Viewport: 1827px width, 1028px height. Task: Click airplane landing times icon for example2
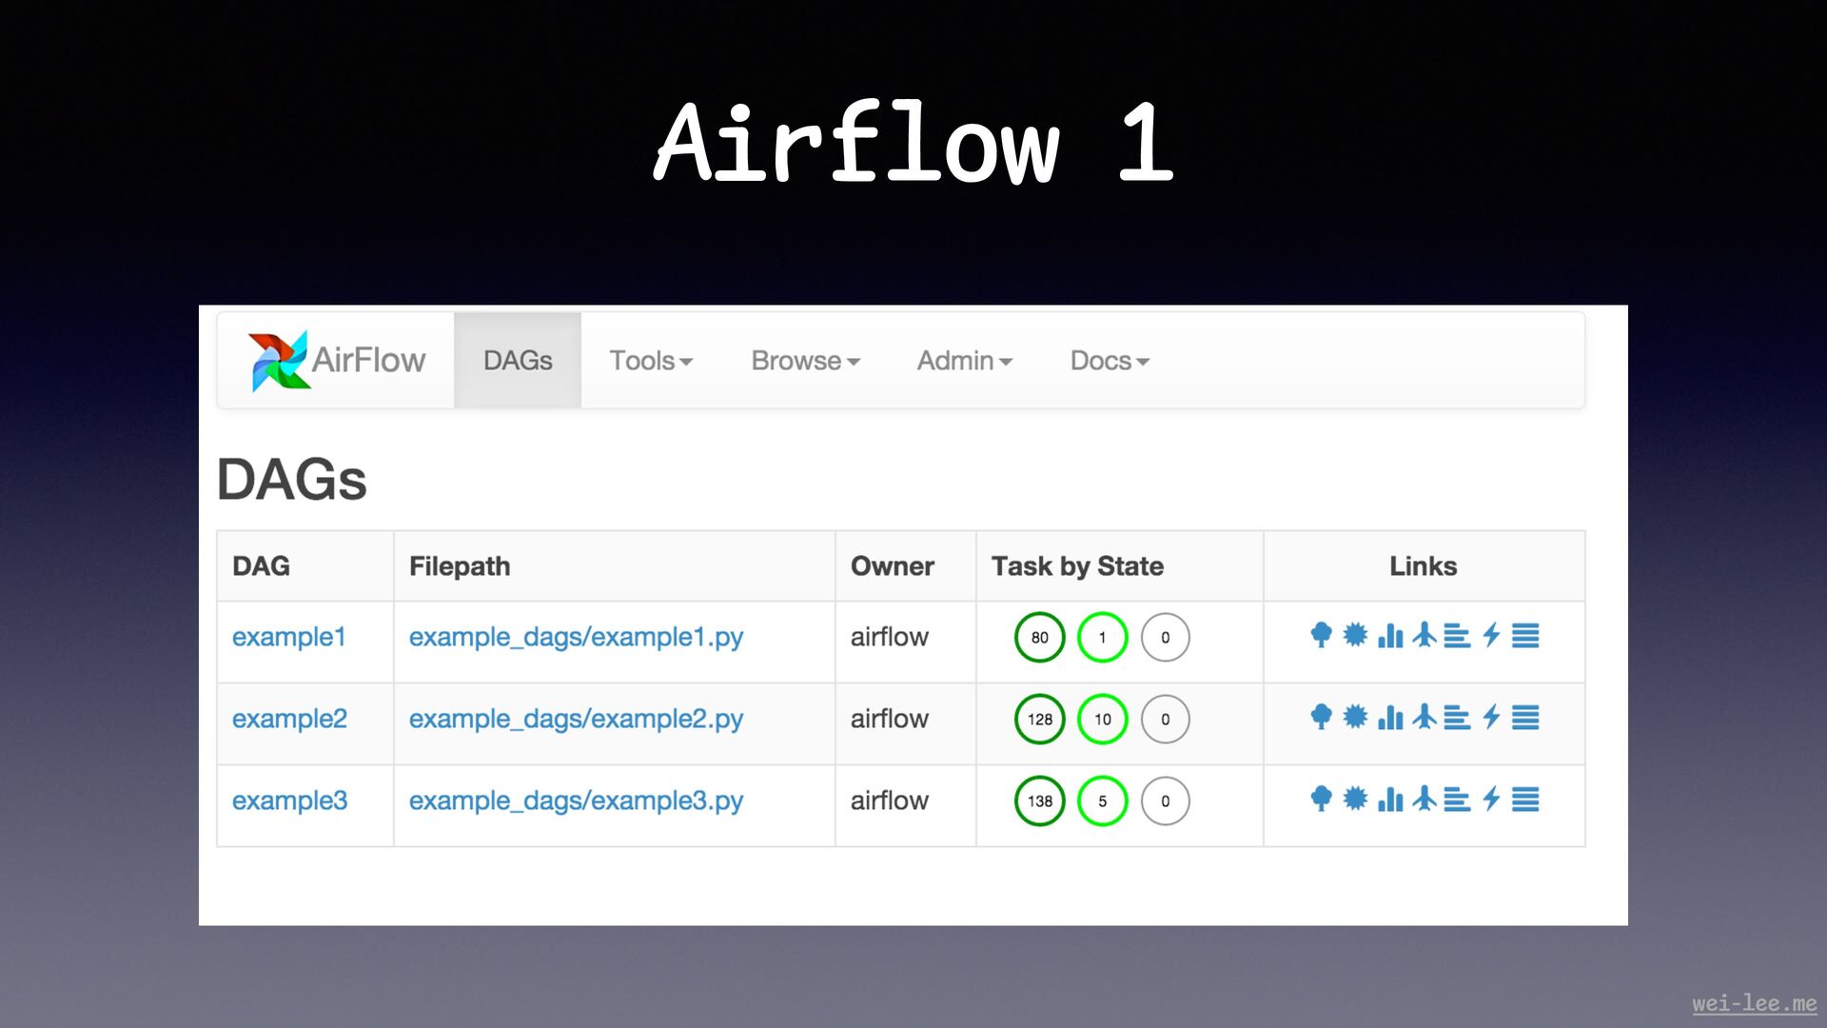(1424, 717)
